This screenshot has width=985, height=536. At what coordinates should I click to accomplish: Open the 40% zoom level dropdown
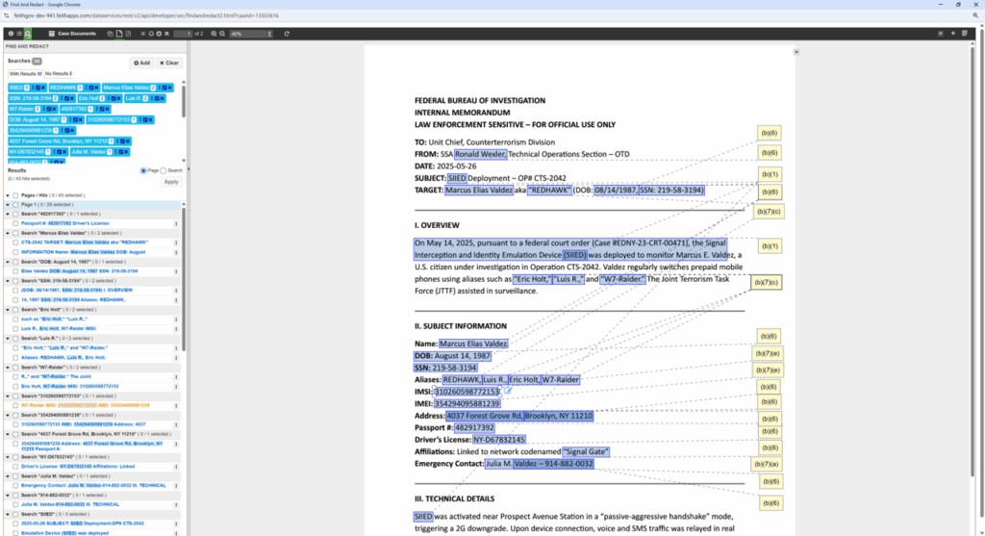pyautogui.click(x=251, y=34)
